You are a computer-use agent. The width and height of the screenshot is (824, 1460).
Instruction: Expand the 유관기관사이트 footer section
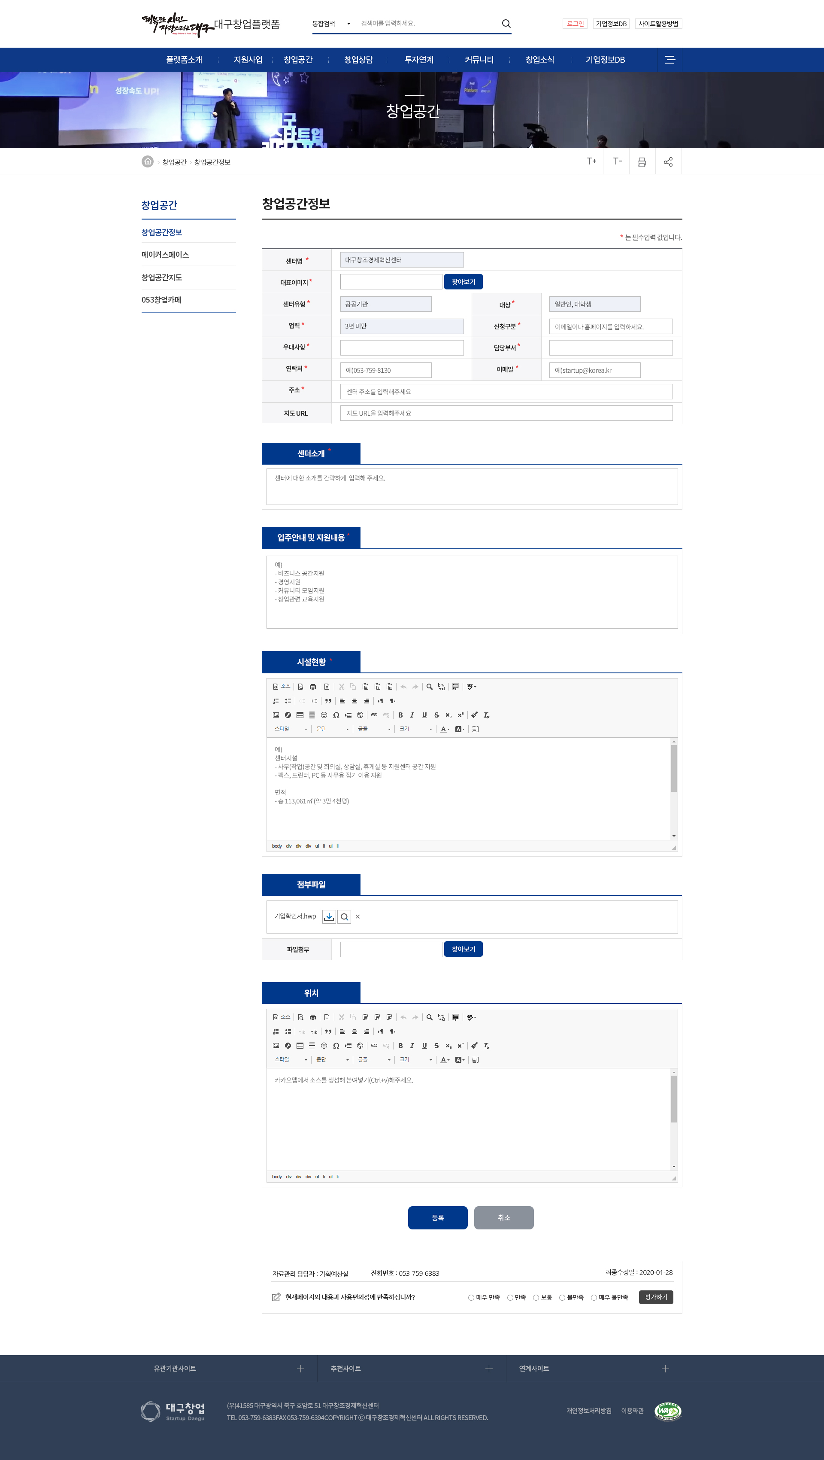(300, 1368)
